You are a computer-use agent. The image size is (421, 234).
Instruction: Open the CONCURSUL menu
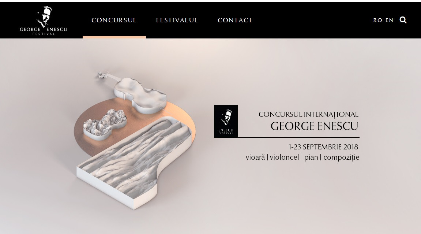tap(114, 20)
